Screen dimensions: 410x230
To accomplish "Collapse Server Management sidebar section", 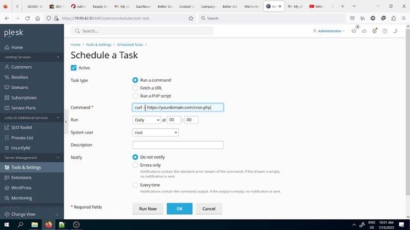I will pyautogui.click(x=58, y=158).
